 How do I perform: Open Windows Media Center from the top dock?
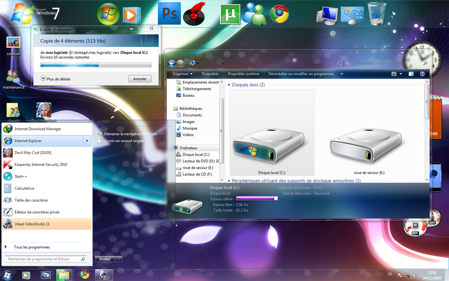pos(108,14)
